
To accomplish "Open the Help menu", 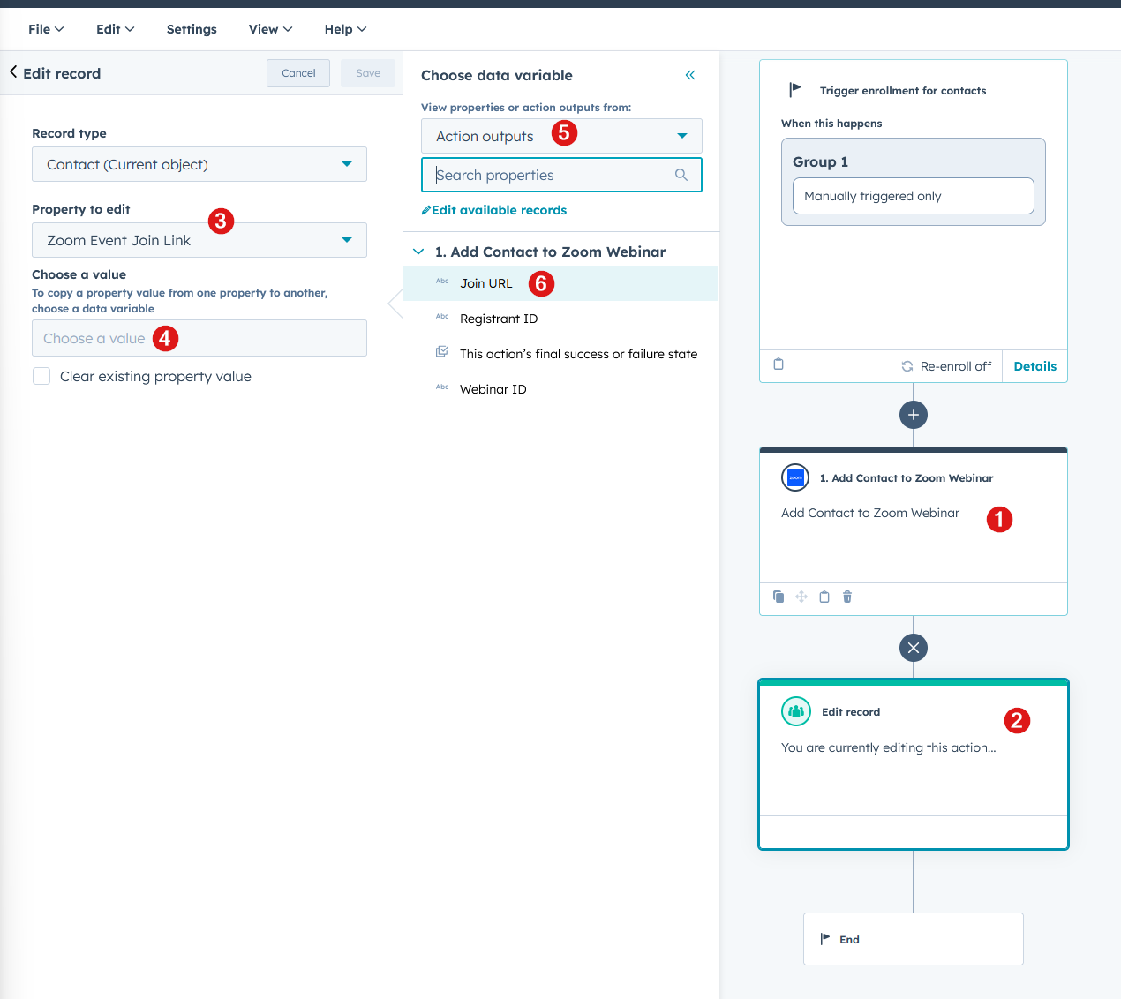I will 345,29.
